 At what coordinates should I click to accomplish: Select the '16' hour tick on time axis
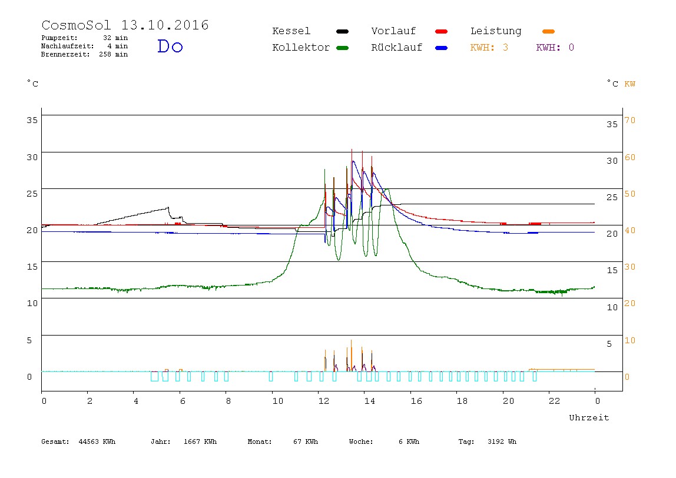click(x=416, y=401)
